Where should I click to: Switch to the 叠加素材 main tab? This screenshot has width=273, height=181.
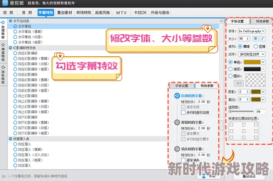click(65, 13)
